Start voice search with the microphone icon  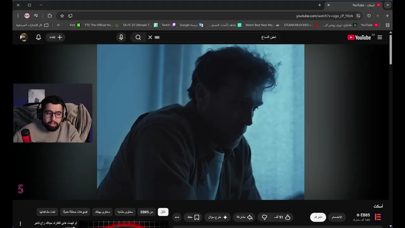coord(121,37)
